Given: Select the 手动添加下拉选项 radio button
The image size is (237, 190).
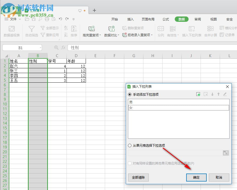Looking at the screenshot, I should pyautogui.click(x=130, y=94).
